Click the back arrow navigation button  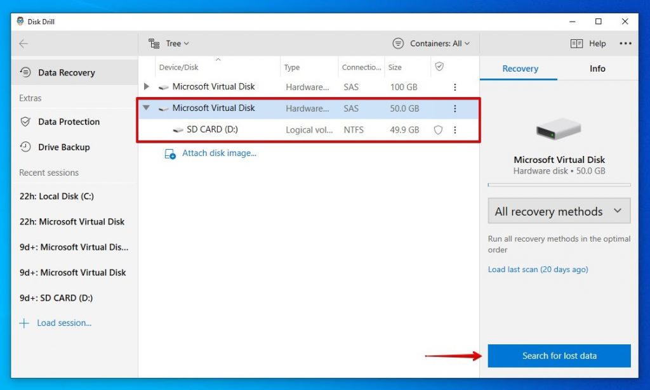coord(23,43)
